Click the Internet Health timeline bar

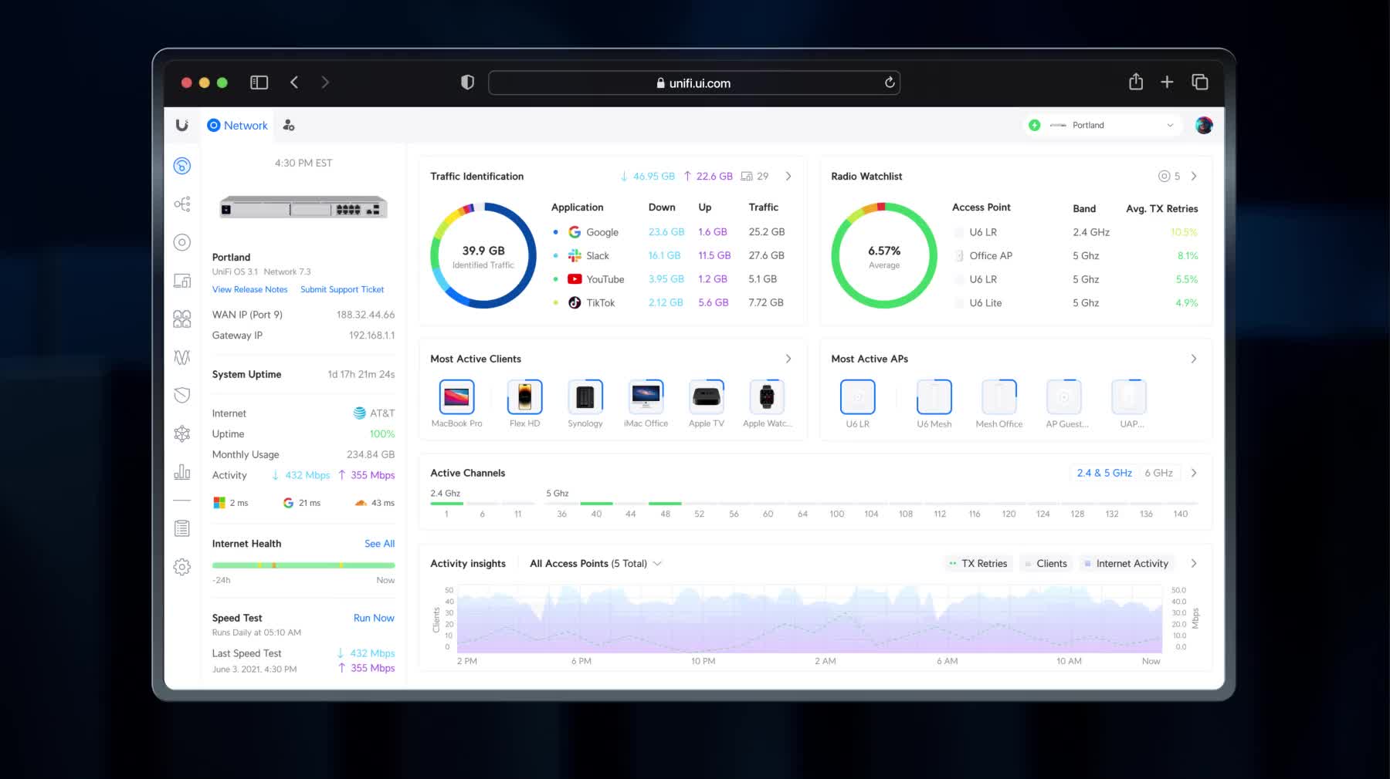[x=303, y=565]
